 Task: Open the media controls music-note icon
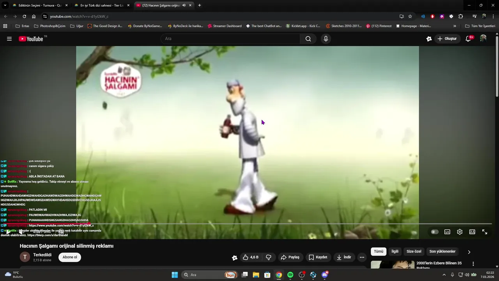(474, 16)
